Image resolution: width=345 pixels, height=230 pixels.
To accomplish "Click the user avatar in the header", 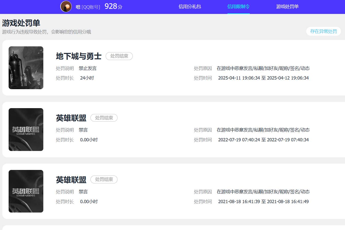I will coord(66,7).
